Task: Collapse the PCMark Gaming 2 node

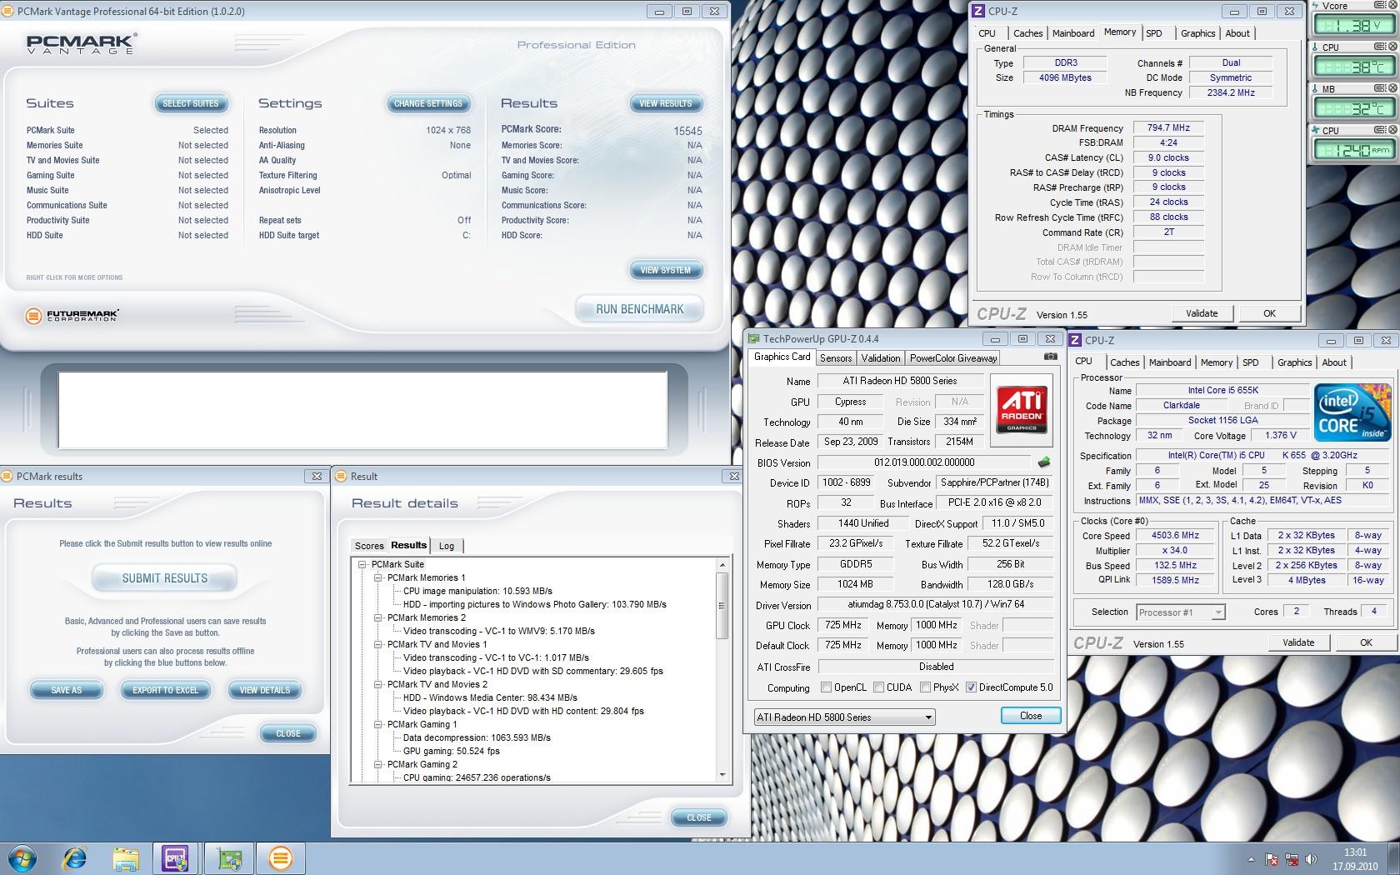Action: tap(378, 764)
